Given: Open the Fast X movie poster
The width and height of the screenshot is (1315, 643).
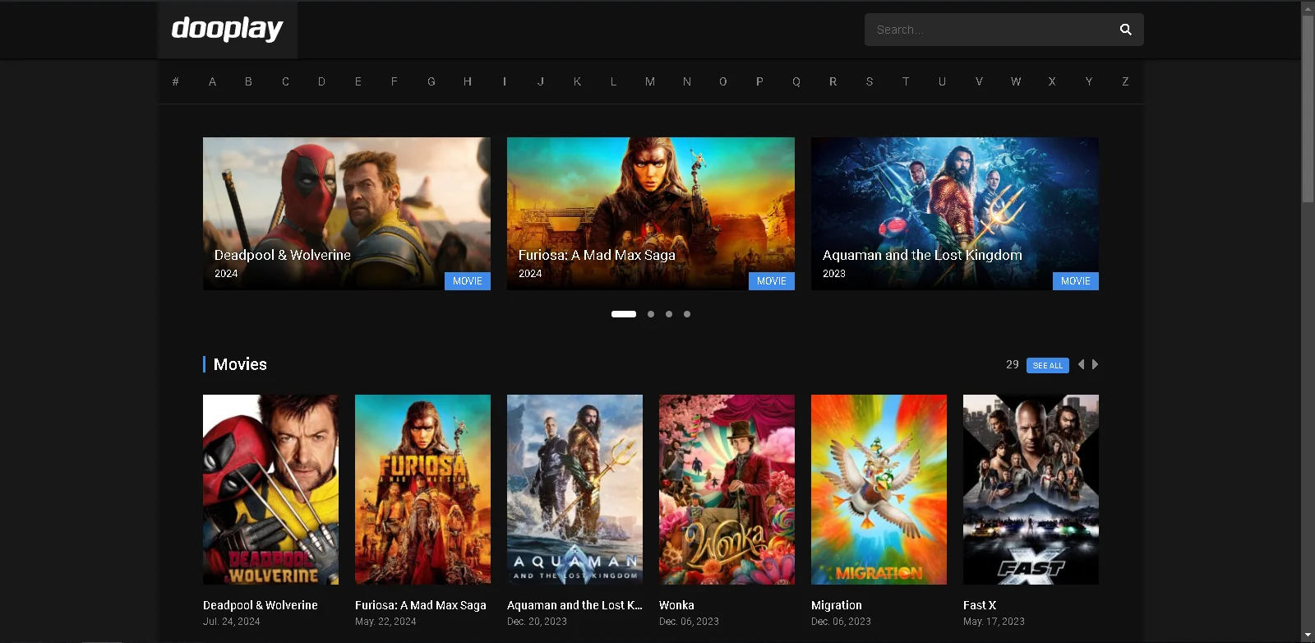Looking at the screenshot, I should tap(1031, 489).
